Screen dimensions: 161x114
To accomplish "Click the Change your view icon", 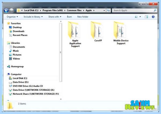I will pos(136,17).
